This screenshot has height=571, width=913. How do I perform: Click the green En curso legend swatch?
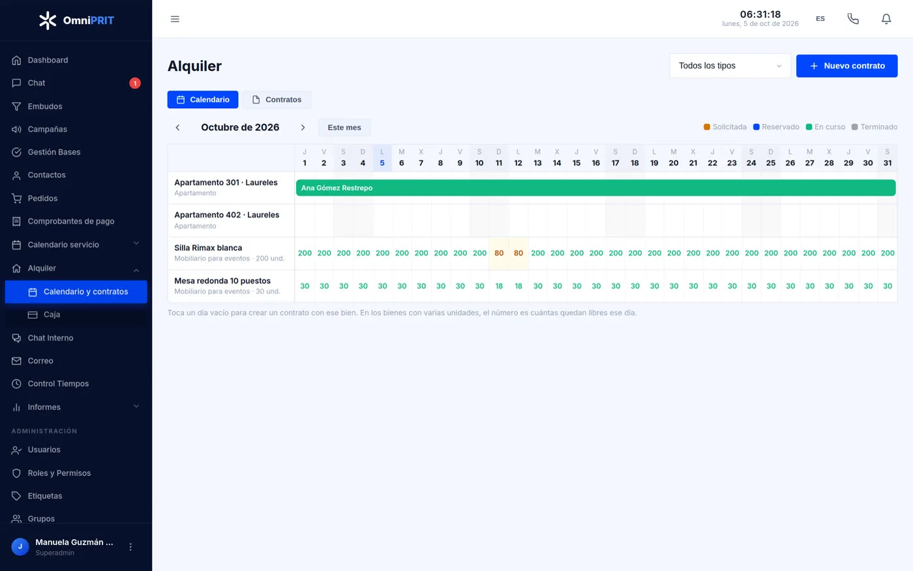[x=809, y=127]
